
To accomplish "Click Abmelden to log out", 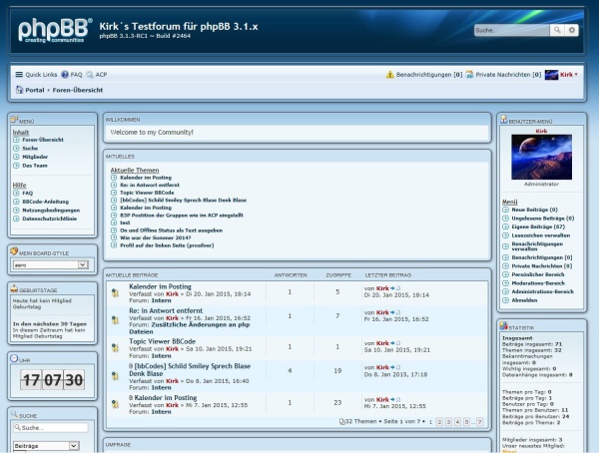I will 525,300.
